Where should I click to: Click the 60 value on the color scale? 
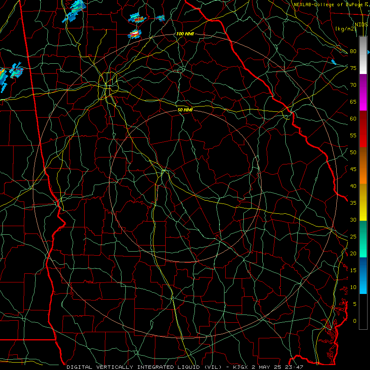[x=353, y=119]
